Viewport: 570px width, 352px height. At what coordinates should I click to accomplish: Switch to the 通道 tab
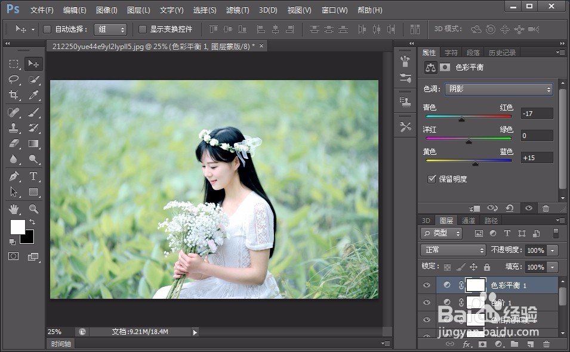pyautogui.click(x=468, y=221)
